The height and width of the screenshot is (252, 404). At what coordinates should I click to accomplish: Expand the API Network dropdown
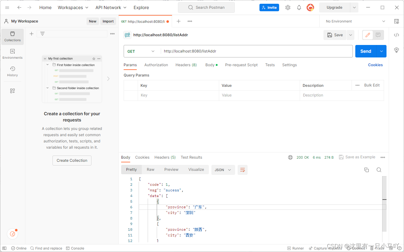coord(111,7)
